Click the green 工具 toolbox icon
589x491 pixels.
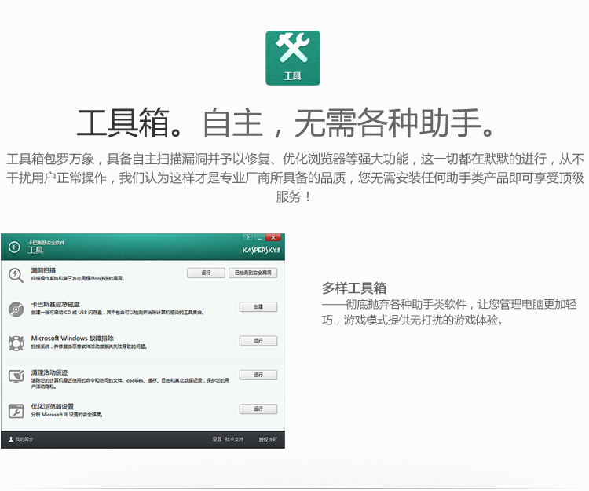coord(293,58)
